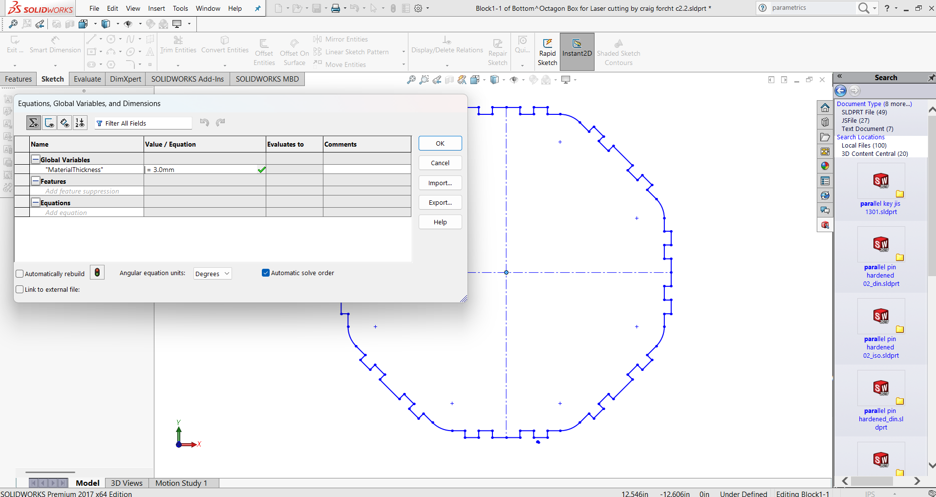Click the MaterialThickness value cell
The width and height of the screenshot is (936, 497).
tap(205, 170)
